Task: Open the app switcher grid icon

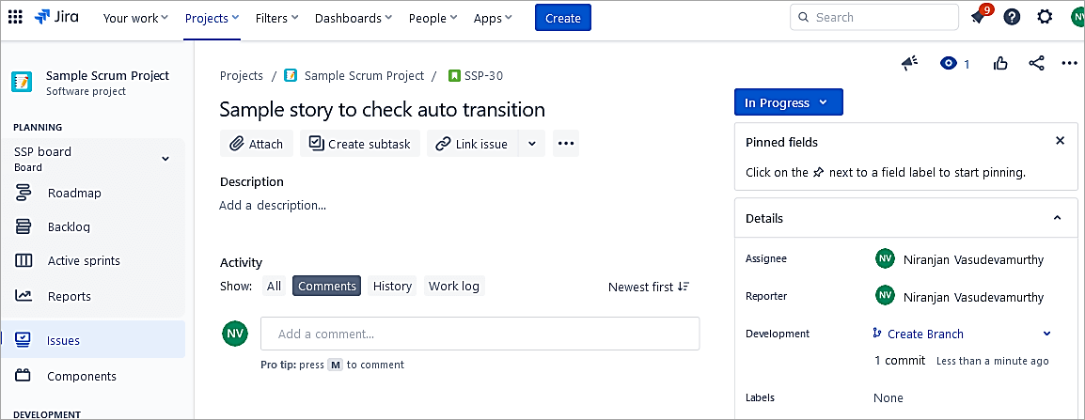Action: 16,17
